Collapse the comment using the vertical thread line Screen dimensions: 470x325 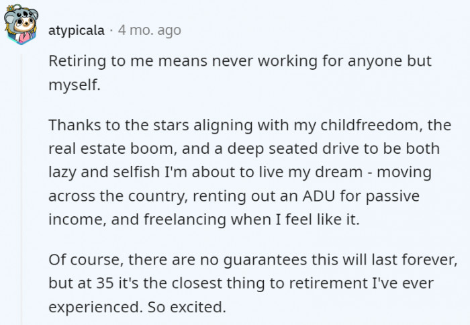coord(21,189)
